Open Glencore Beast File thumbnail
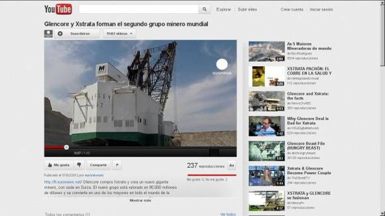This screenshot has width=385, height=216. [x=267, y=151]
